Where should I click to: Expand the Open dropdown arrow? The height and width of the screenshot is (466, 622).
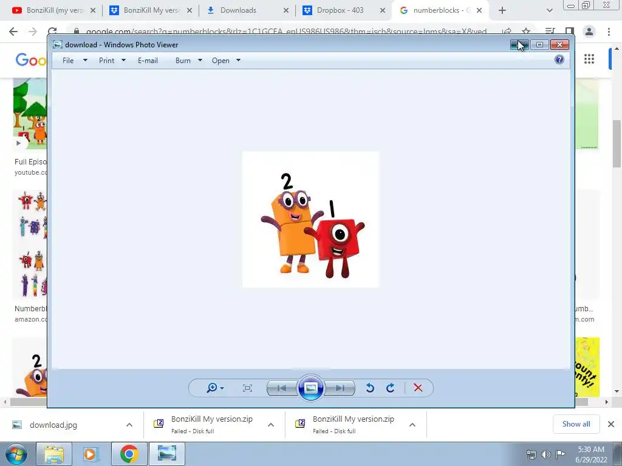pyautogui.click(x=238, y=60)
